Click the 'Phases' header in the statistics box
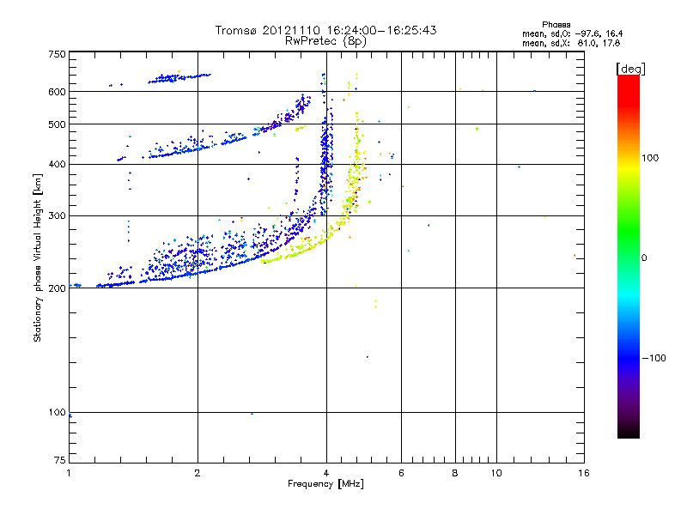Screen dimensions: 687x515 556,25
